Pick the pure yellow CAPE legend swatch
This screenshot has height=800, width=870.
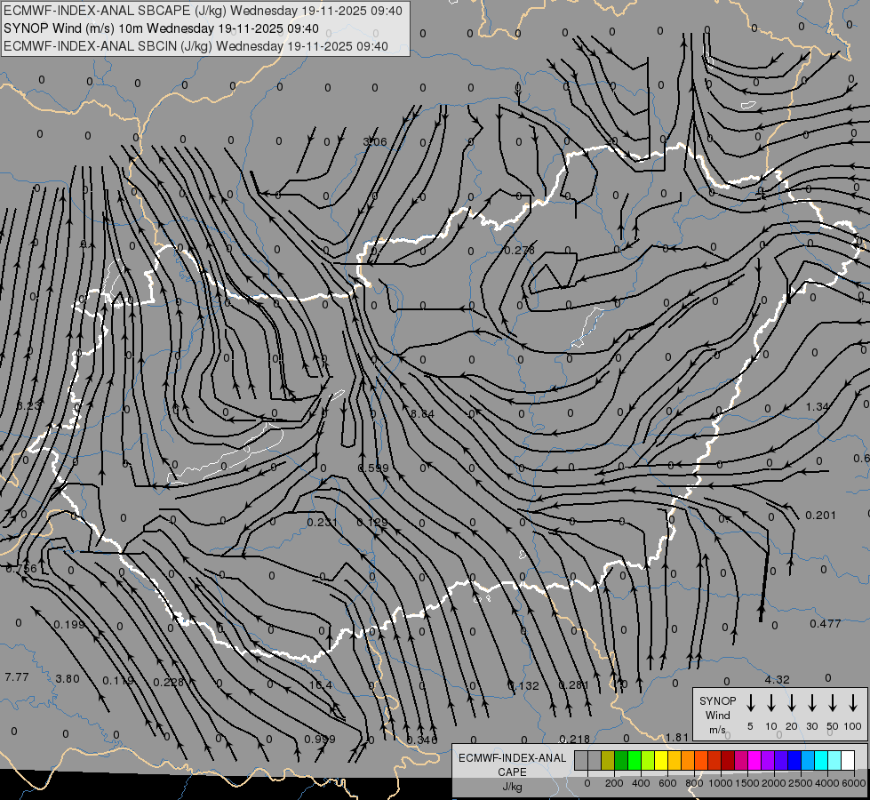coord(661,760)
